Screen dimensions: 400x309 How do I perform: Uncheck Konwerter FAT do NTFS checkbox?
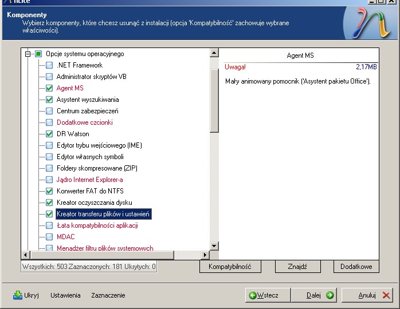49,191
